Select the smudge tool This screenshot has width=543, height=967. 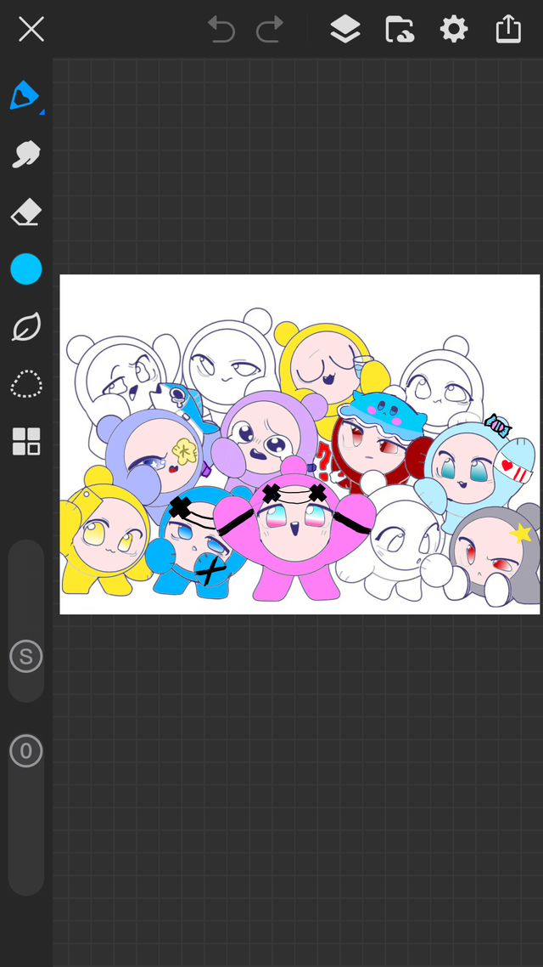(26, 154)
